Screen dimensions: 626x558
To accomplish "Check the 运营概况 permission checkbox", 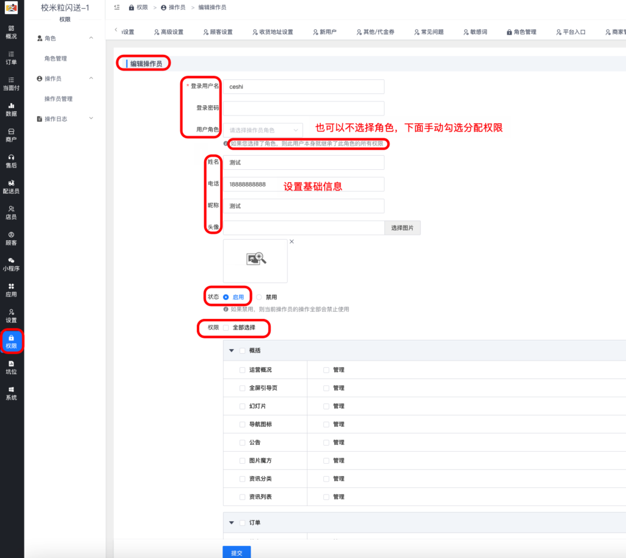I will [x=242, y=370].
